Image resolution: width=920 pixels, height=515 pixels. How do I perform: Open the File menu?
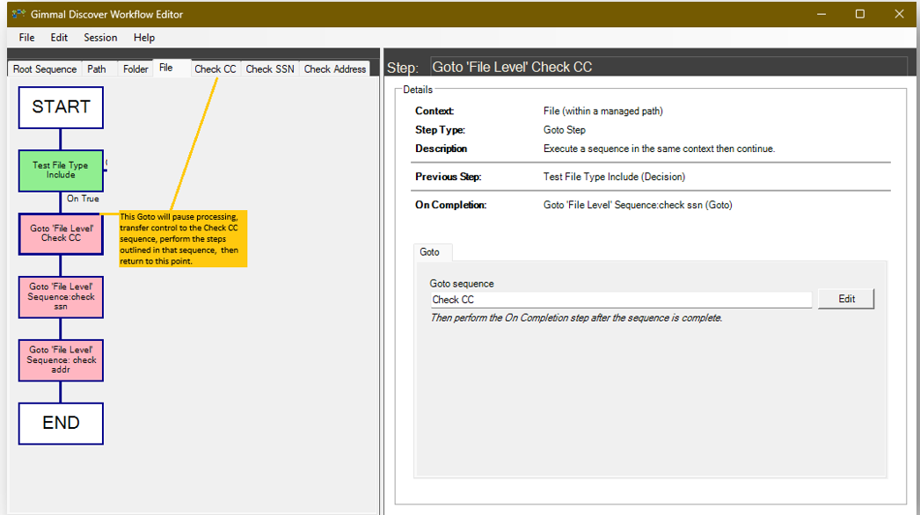click(x=27, y=38)
